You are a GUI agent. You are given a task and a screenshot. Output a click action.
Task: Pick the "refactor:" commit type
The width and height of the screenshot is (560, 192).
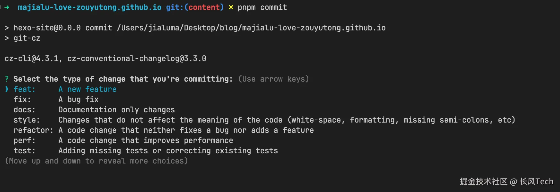[33, 130]
